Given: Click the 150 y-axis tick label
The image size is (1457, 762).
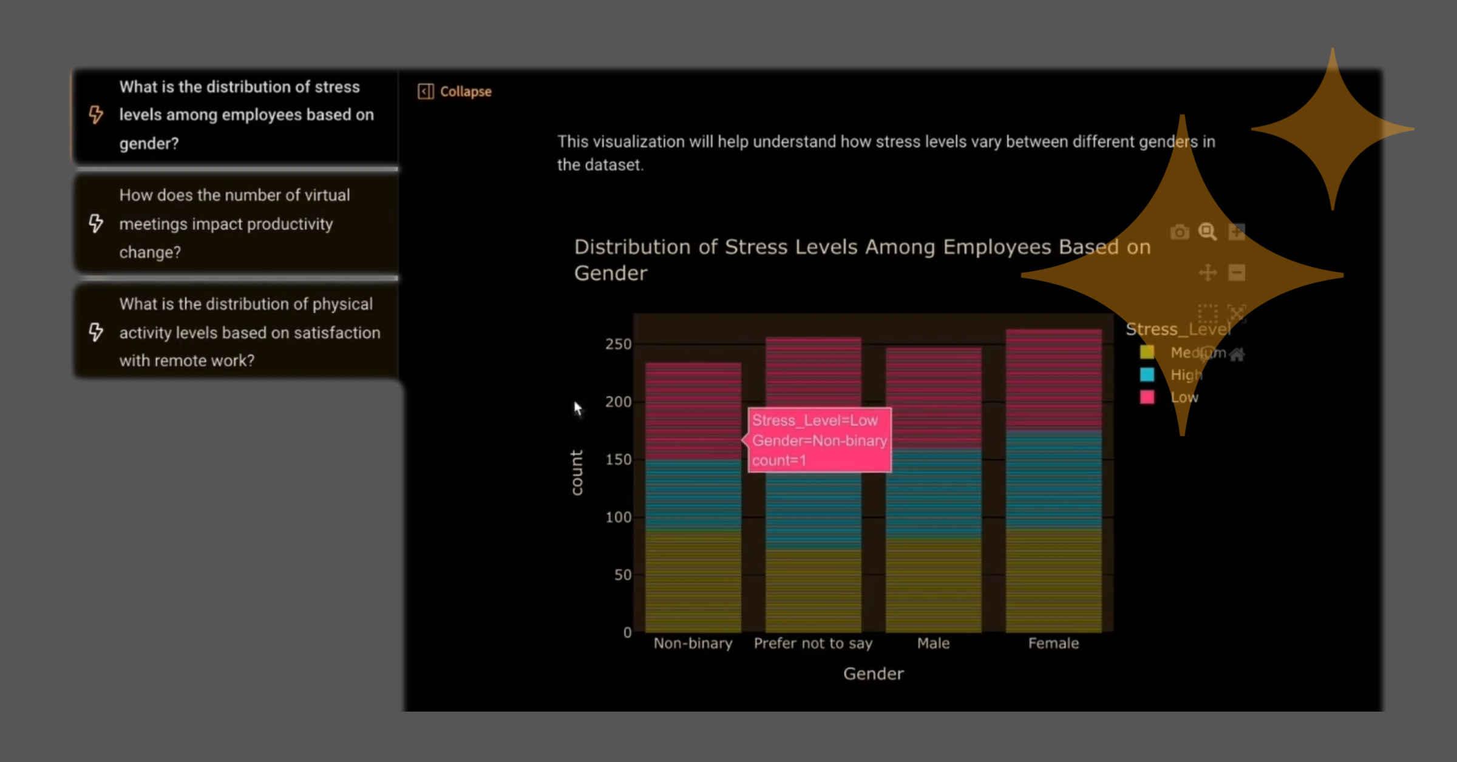Looking at the screenshot, I should click(618, 459).
